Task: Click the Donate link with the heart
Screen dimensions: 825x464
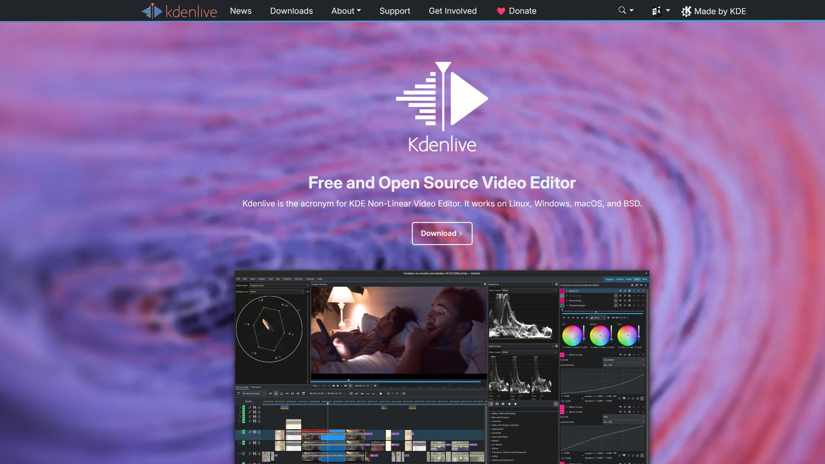Action: tap(516, 11)
